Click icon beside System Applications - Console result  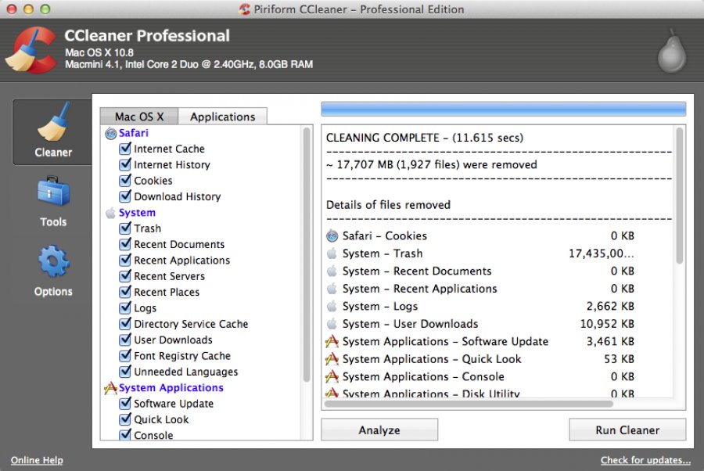[332, 376]
